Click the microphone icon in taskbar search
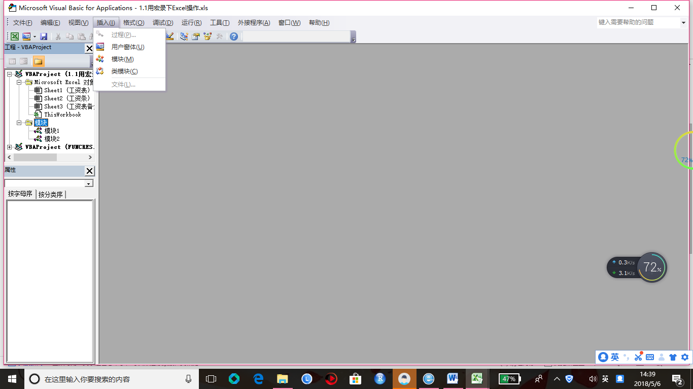693x389 pixels. click(x=188, y=379)
